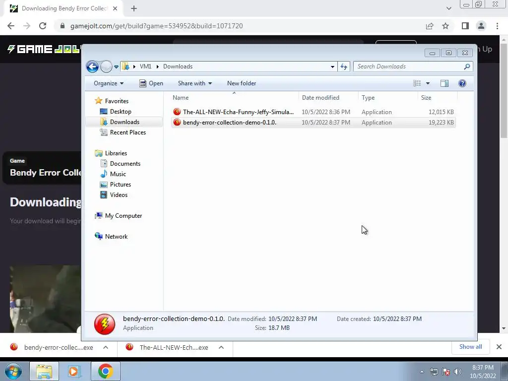Click Windows Explorer taskbar icon
The width and height of the screenshot is (508, 381).
44,371
